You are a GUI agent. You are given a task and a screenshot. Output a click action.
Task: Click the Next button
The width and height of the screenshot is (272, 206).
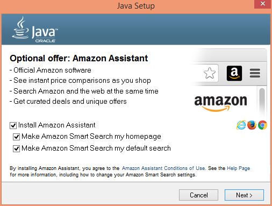click(244, 195)
